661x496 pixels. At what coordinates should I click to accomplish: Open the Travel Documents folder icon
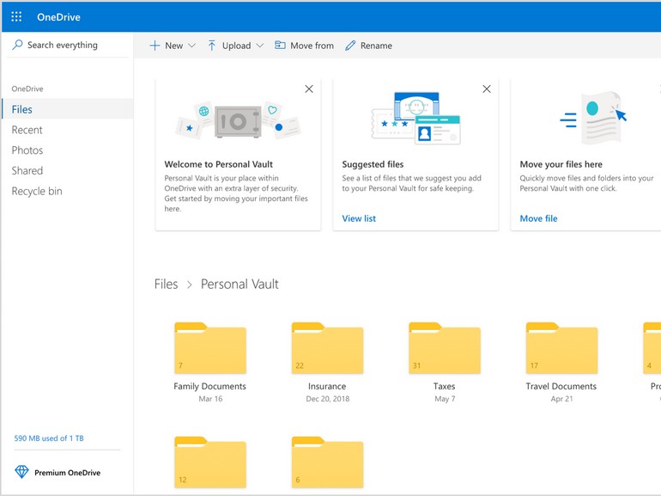point(562,348)
